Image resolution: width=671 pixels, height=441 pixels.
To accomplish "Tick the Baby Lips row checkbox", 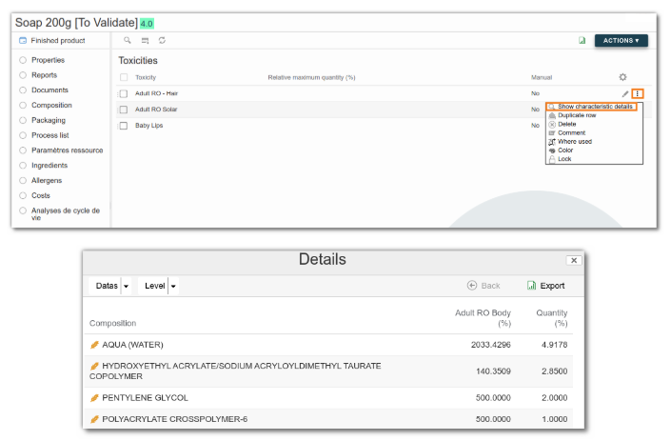I will click(124, 126).
